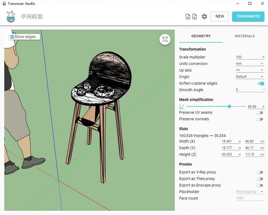
Task: Enable Export as V-Ray proxy
Action: pyautogui.click(x=260, y=172)
